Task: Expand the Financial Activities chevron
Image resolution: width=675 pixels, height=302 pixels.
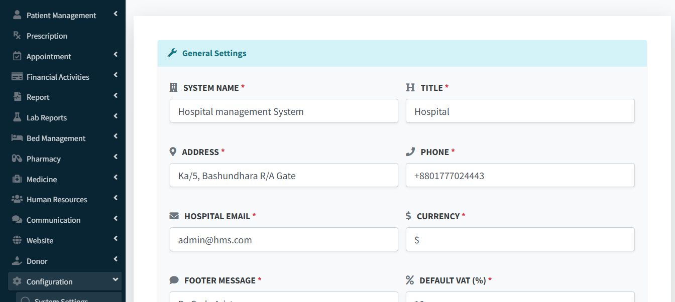Action: tap(116, 75)
